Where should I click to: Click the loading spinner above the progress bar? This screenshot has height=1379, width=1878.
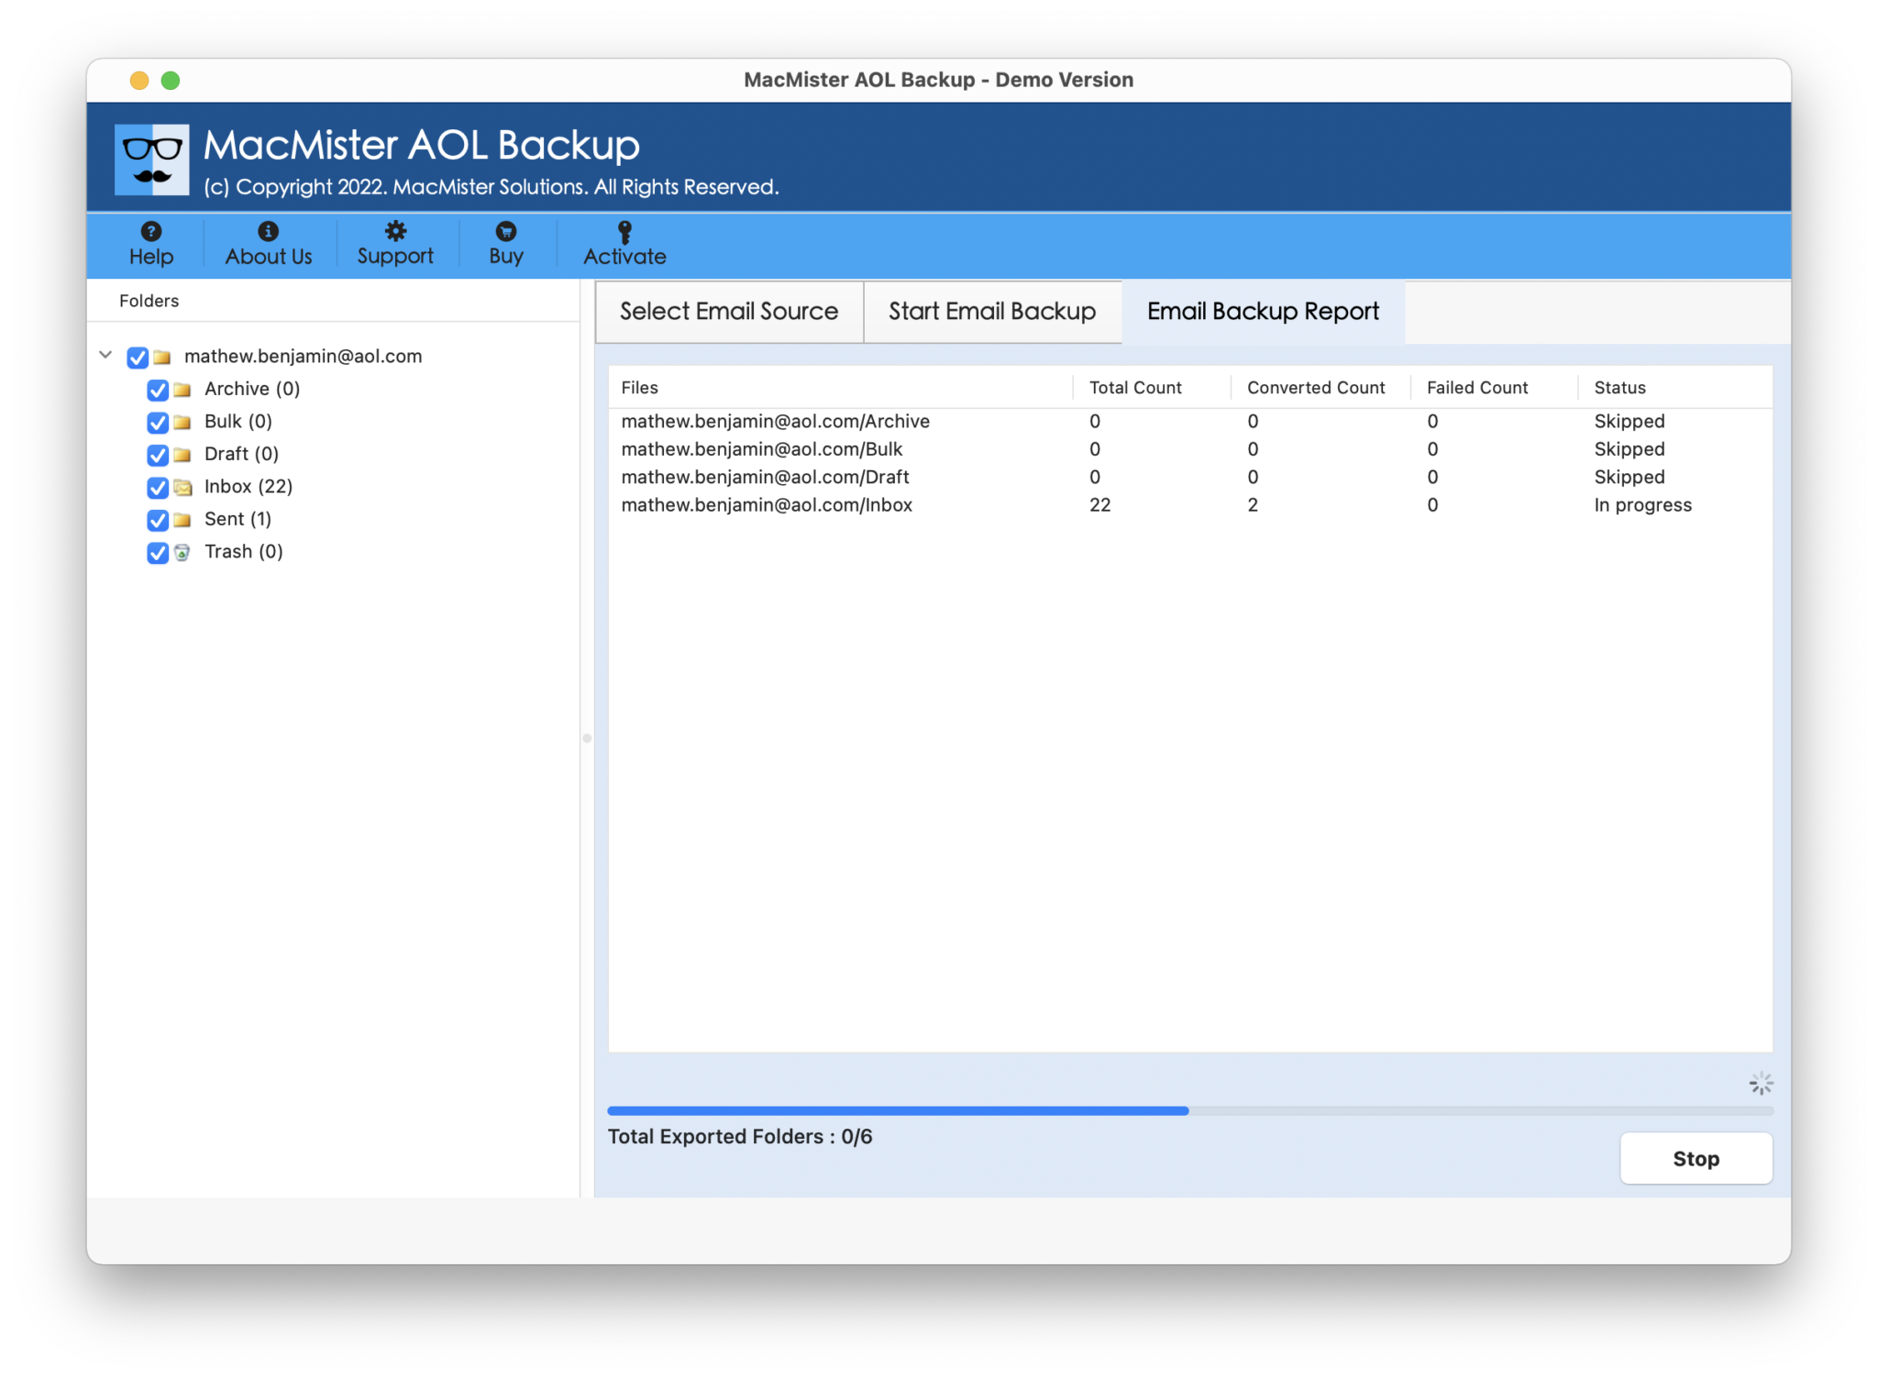pos(1761,1082)
